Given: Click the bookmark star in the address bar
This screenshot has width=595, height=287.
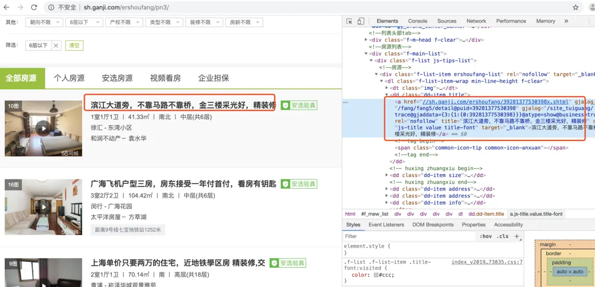Looking at the screenshot, I should (575, 8).
